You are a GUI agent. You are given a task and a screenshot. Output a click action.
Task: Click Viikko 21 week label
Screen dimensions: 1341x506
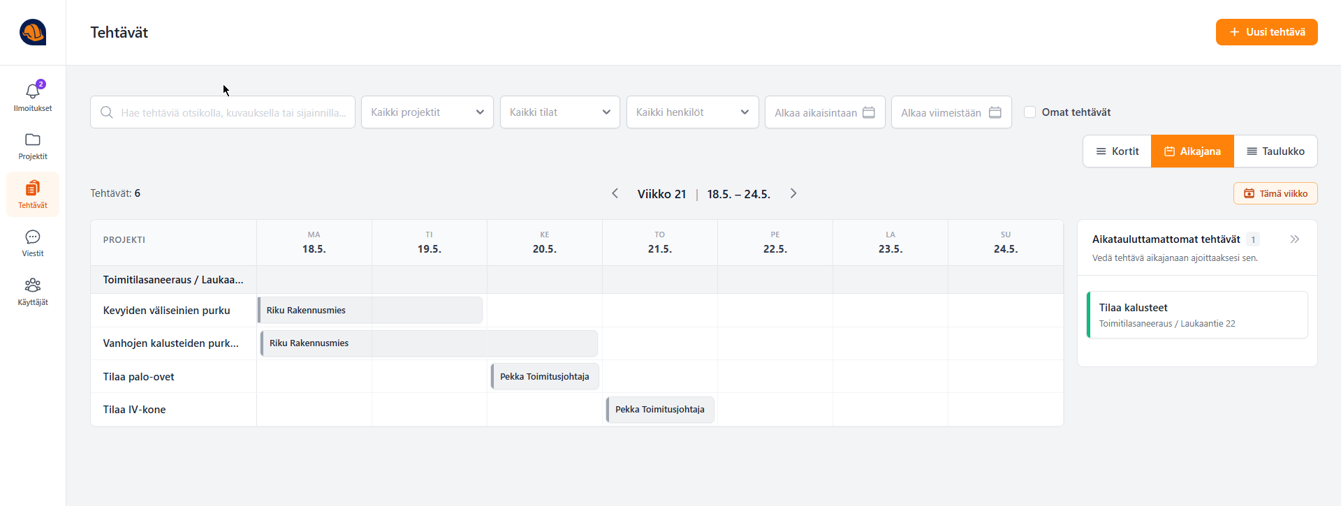[661, 194]
